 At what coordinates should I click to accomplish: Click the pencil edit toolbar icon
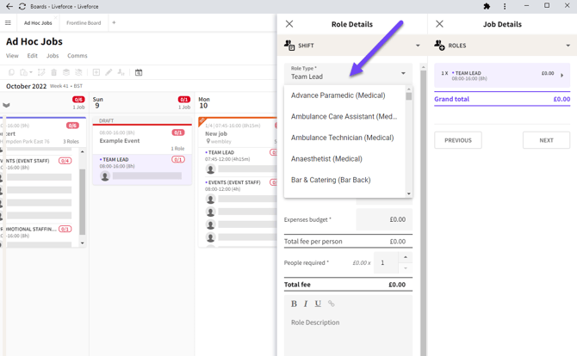109,72
